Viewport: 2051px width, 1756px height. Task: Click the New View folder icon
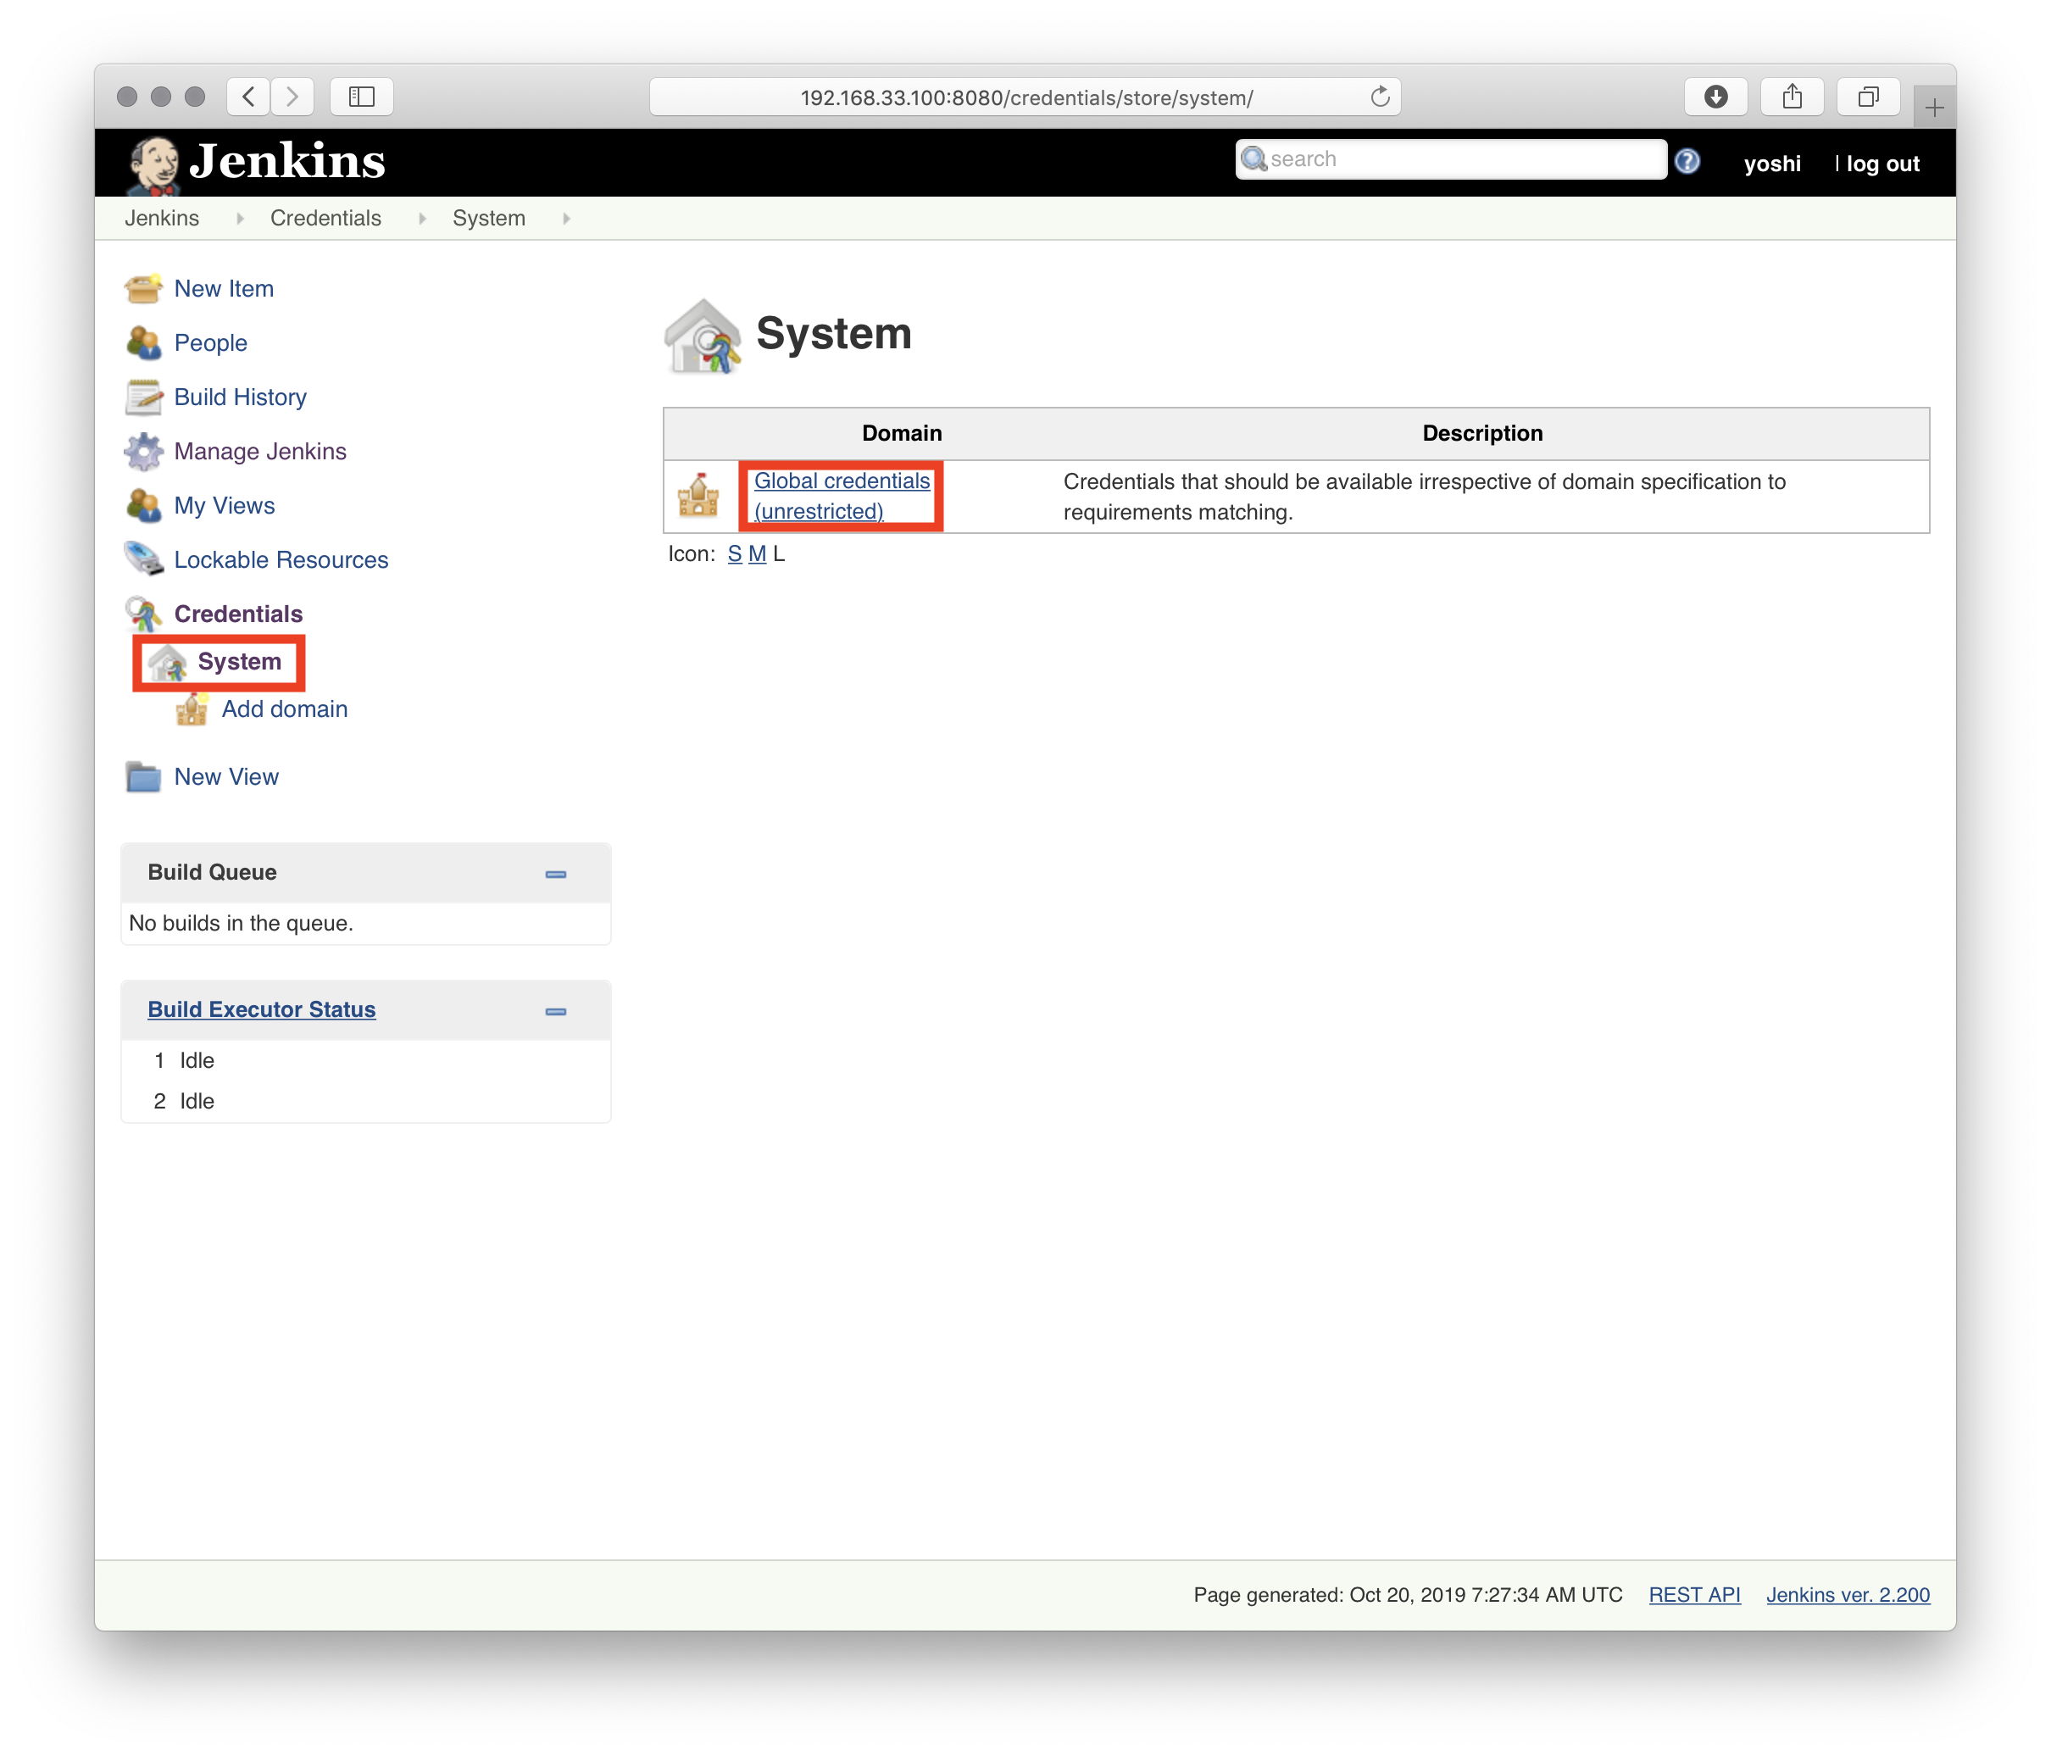(x=143, y=777)
